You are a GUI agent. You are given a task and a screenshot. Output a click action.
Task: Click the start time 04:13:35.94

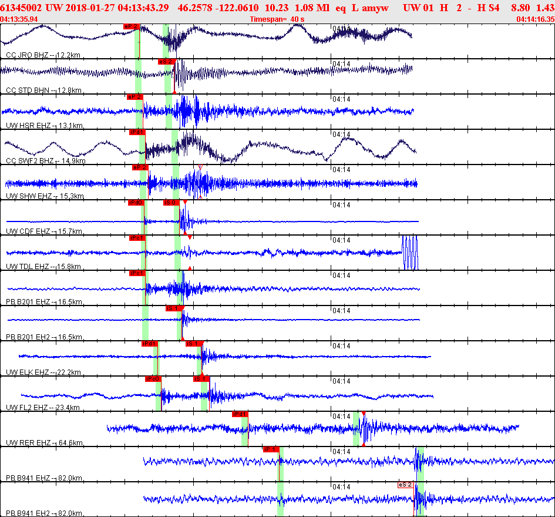19,19
